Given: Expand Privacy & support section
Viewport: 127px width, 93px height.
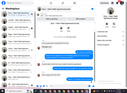Looking at the screenshot, I should [110, 45].
